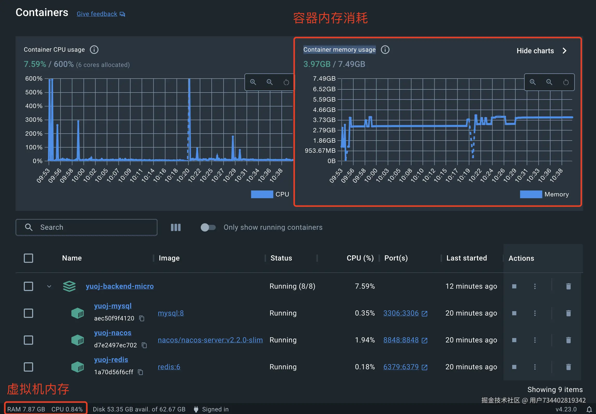
Task: Reset zoom on memory chart
Action: point(566,82)
